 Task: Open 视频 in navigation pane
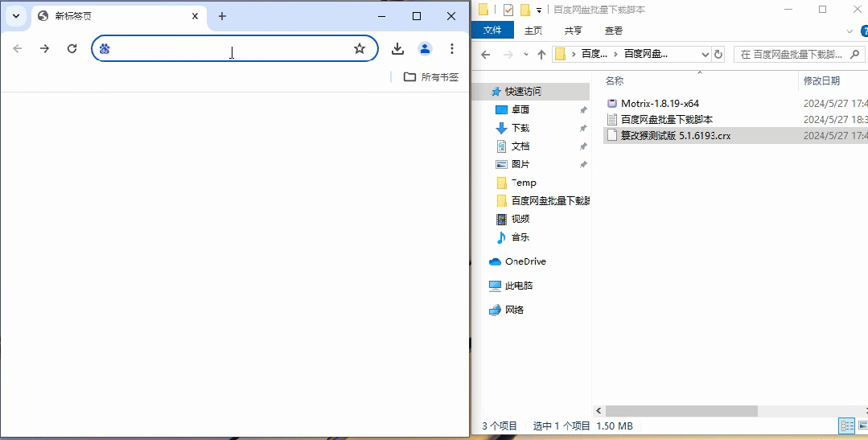(x=520, y=219)
